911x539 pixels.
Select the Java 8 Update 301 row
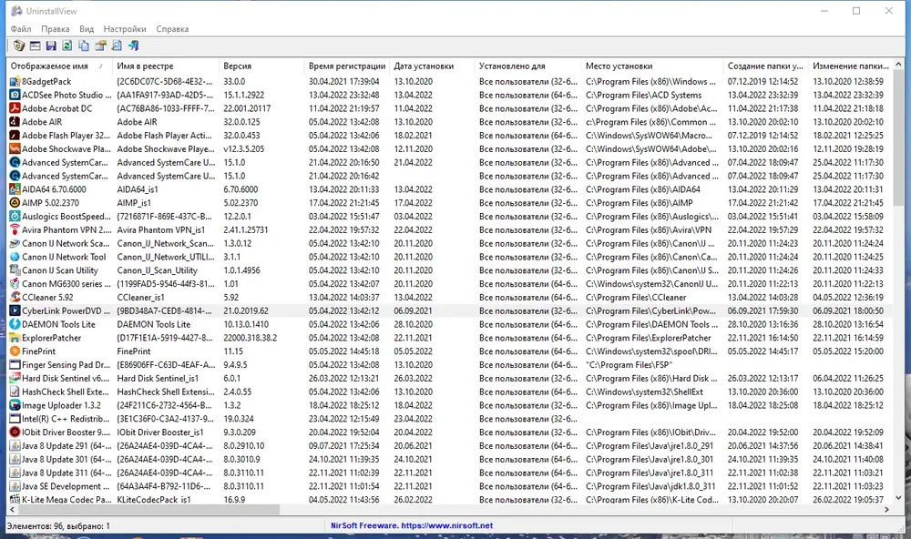(x=450, y=459)
